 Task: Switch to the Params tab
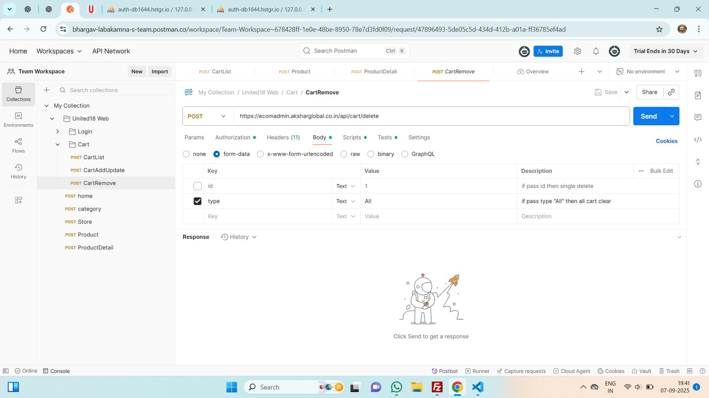pyautogui.click(x=194, y=138)
